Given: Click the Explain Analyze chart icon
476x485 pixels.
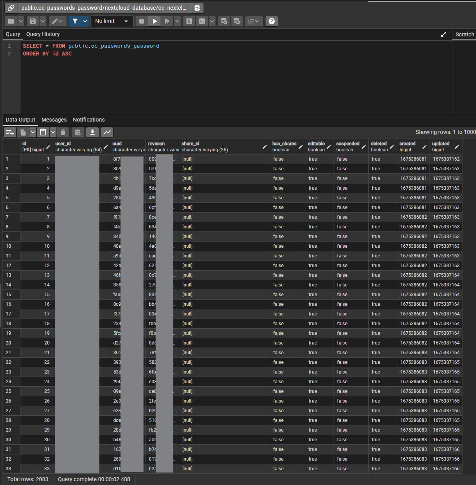Looking at the screenshot, I should [202, 21].
